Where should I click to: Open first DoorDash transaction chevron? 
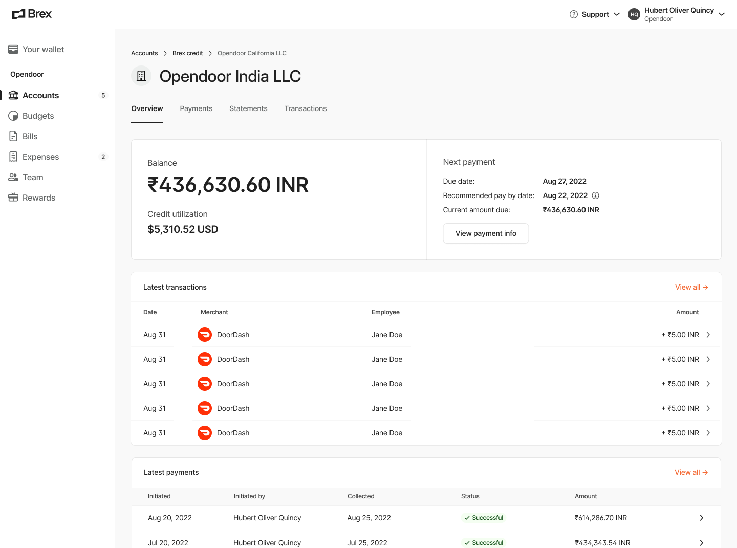[x=708, y=335]
